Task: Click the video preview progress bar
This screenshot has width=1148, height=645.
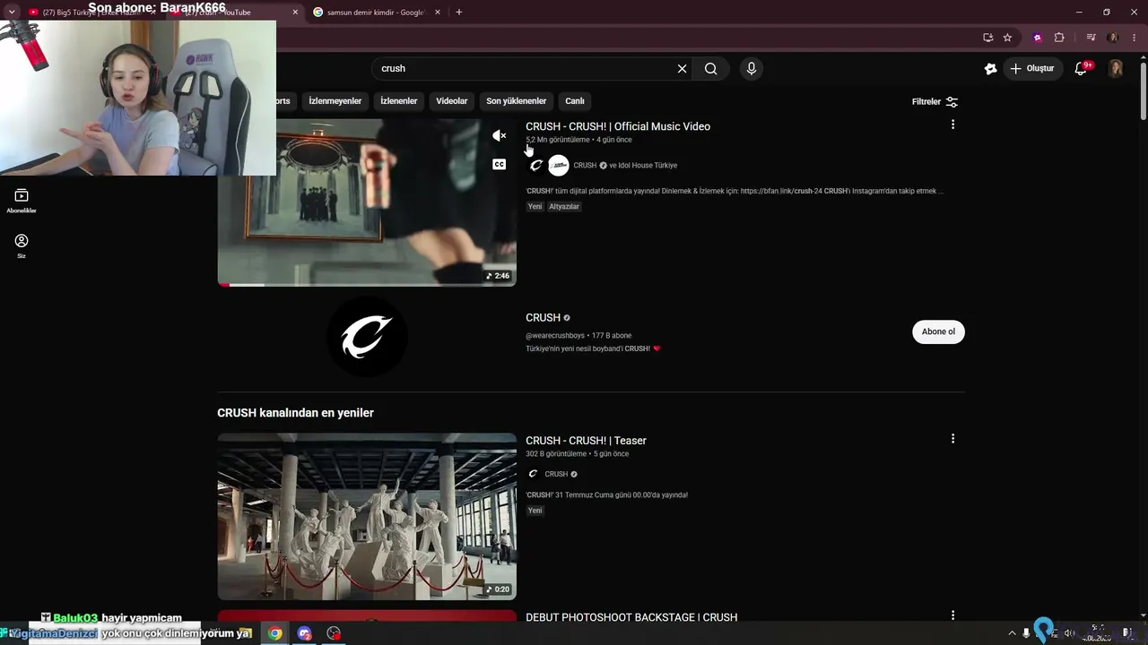Action: pos(367,285)
